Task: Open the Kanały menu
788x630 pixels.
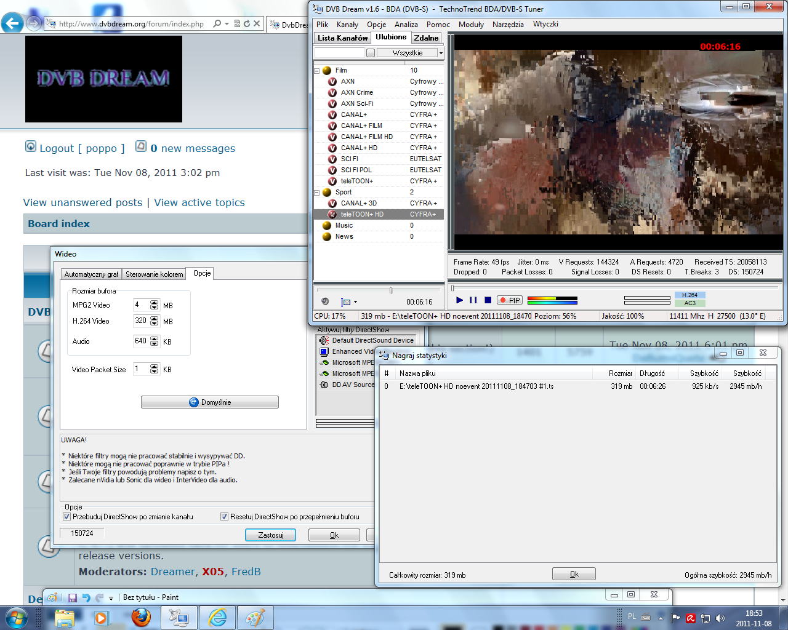Action: coord(347,25)
